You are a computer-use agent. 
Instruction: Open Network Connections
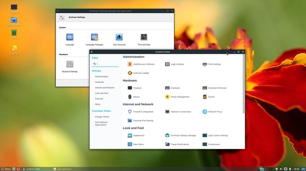tap(178, 112)
